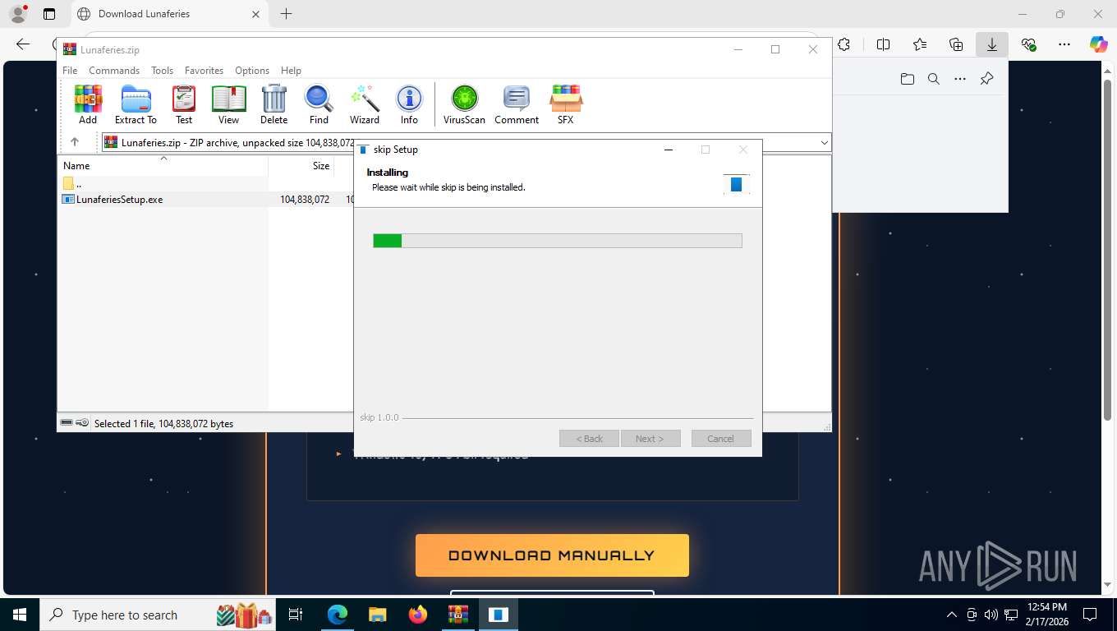Launch the Wizard tool

[365, 104]
